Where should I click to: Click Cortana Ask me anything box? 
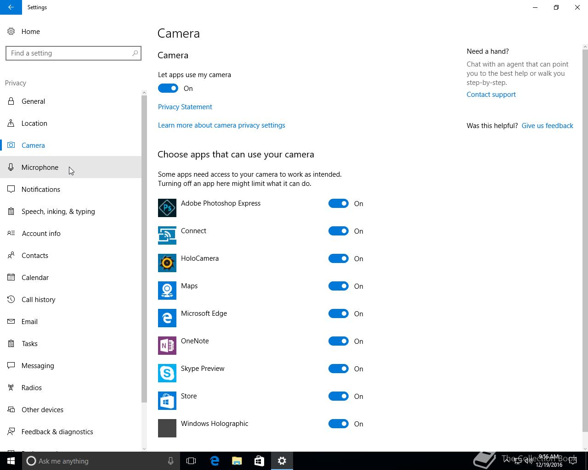pyautogui.click(x=100, y=461)
